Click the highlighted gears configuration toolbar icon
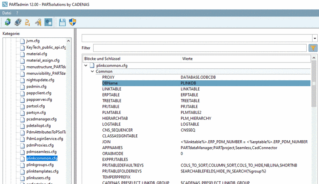This screenshot has height=184, width=319. (x=48, y=22)
